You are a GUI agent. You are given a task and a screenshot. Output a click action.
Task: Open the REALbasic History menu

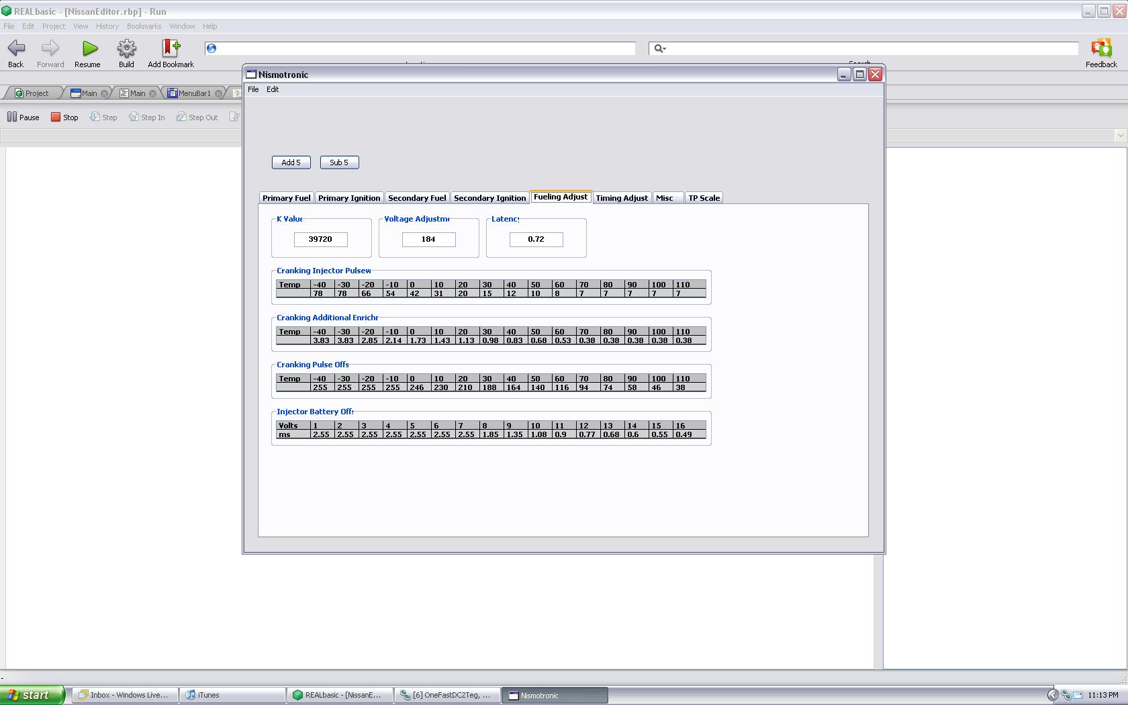point(107,26)
